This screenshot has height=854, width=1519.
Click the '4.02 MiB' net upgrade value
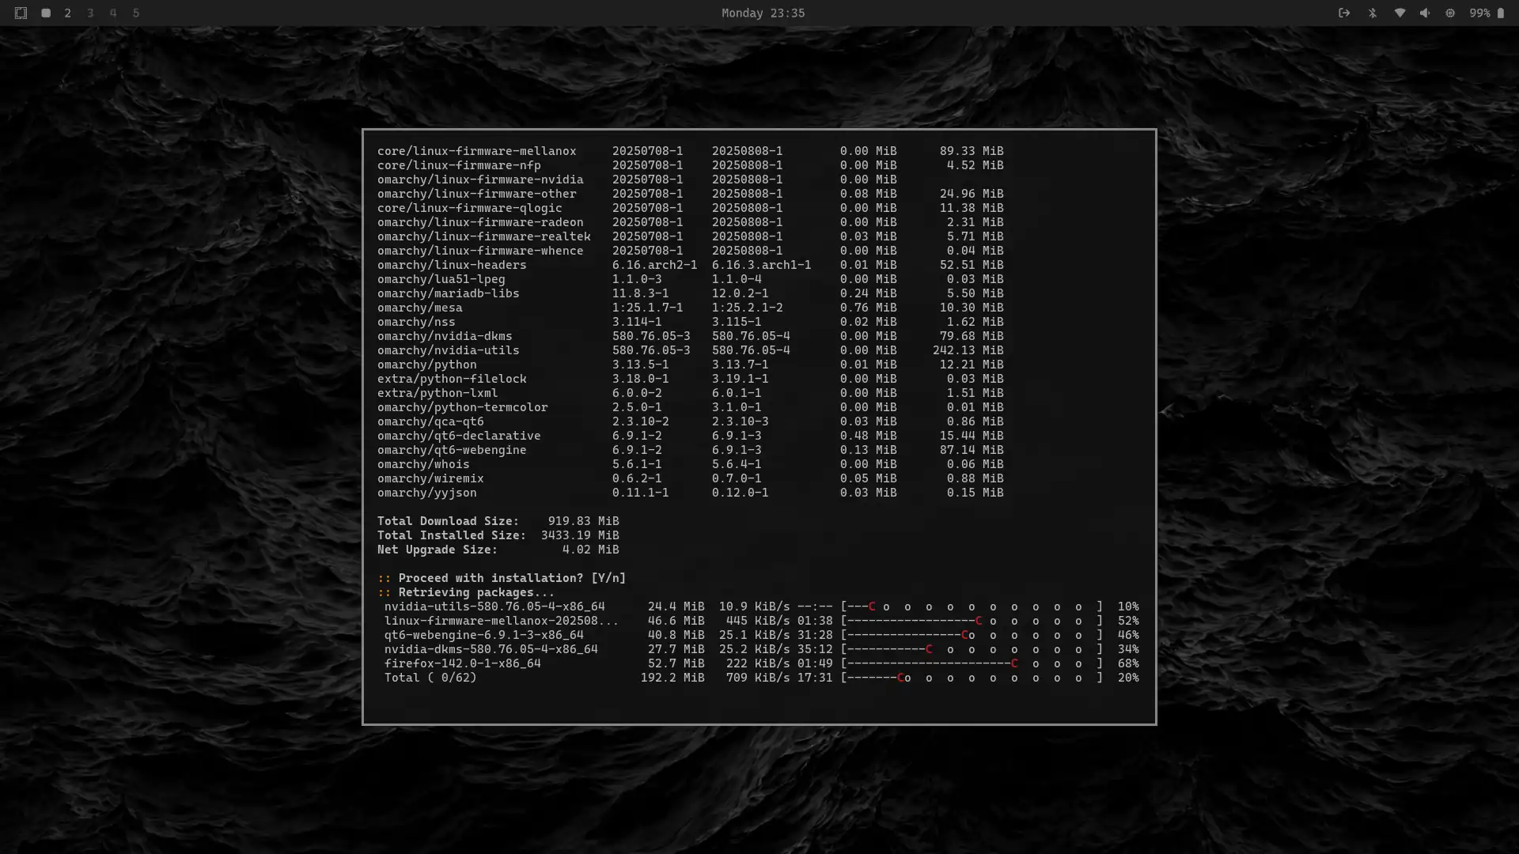(x=590, y=550)
